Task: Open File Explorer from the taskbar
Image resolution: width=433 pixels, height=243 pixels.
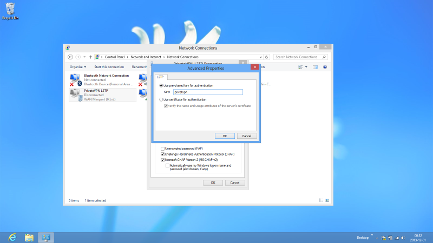Action: click(29, 237)
